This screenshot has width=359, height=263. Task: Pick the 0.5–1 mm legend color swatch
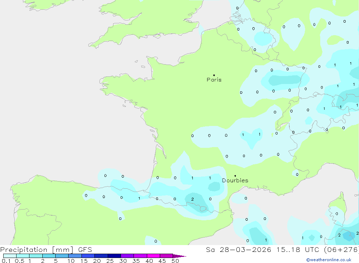click(x=23, y=256)
